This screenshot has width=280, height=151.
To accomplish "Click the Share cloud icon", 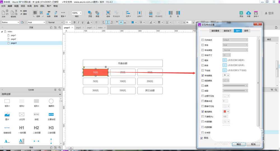I will 249,13.
